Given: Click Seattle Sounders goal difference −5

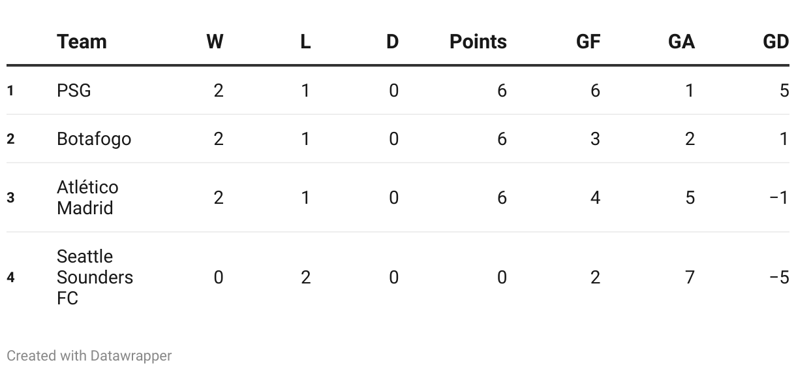Looking at the screenshot, I should (x=779, y=278).
